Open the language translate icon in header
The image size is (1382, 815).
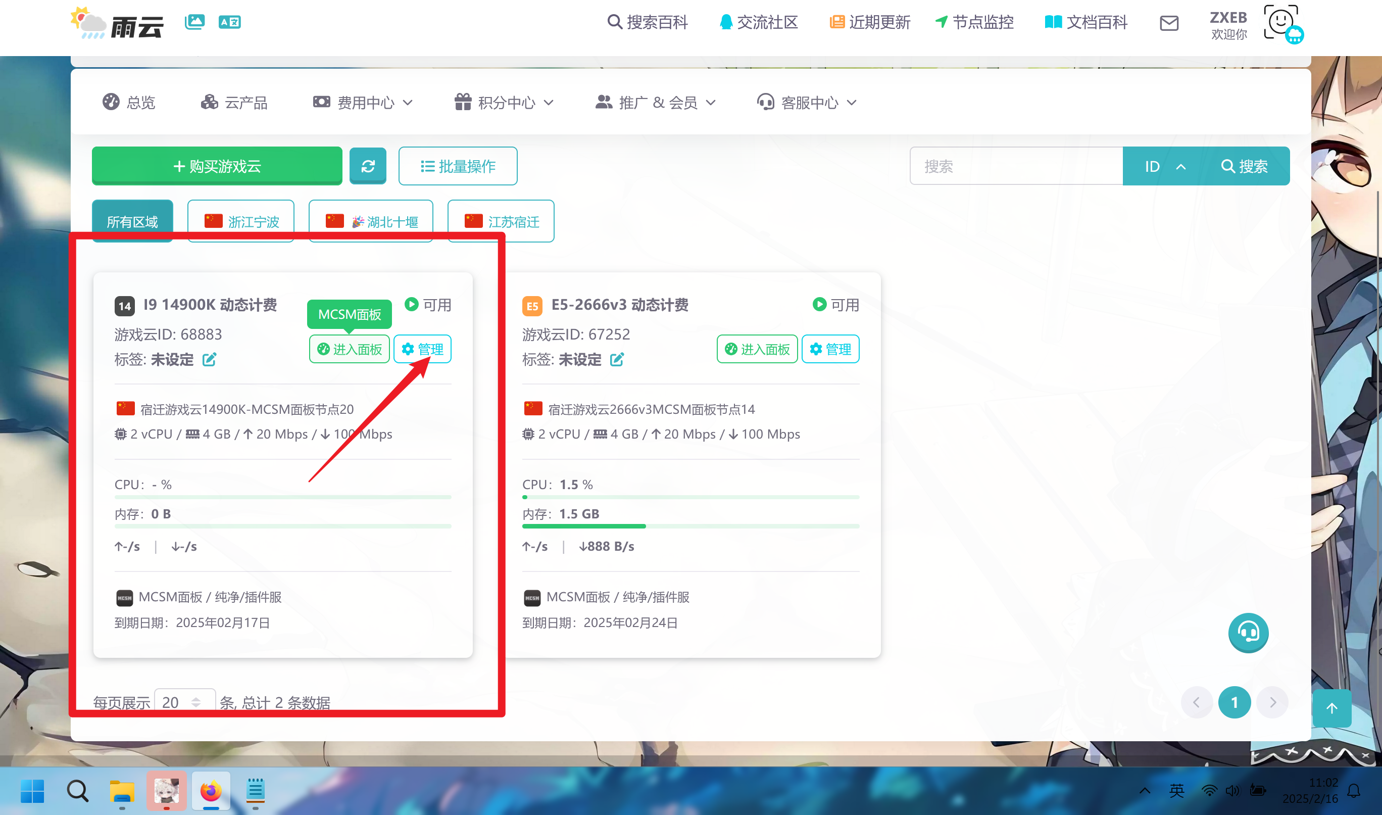(x=229, y=22)
